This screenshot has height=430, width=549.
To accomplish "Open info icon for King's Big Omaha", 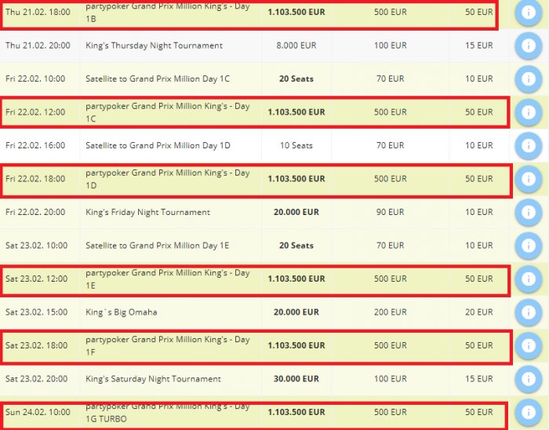I will (x=529, y=312).
